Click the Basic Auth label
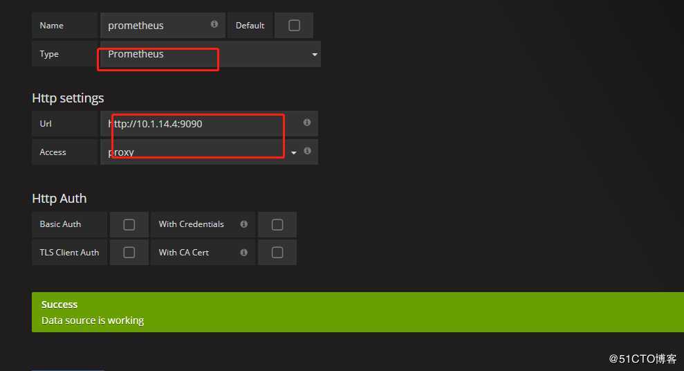 coord(60,224)
